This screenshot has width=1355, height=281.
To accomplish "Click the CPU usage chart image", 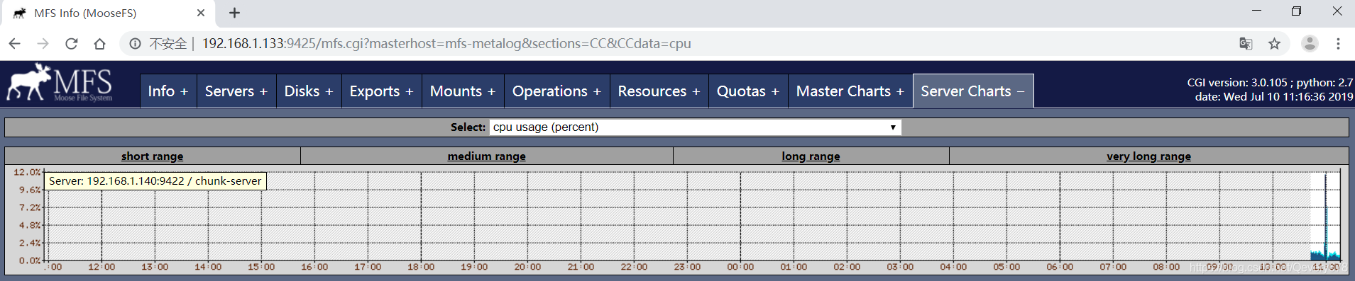I will (677, 219).
